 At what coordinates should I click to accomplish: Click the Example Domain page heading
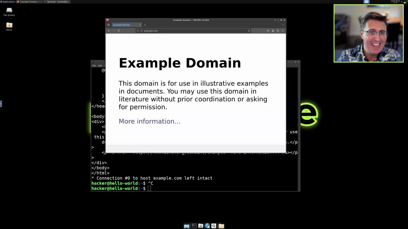pyautogui.click(x=180, y=63)
